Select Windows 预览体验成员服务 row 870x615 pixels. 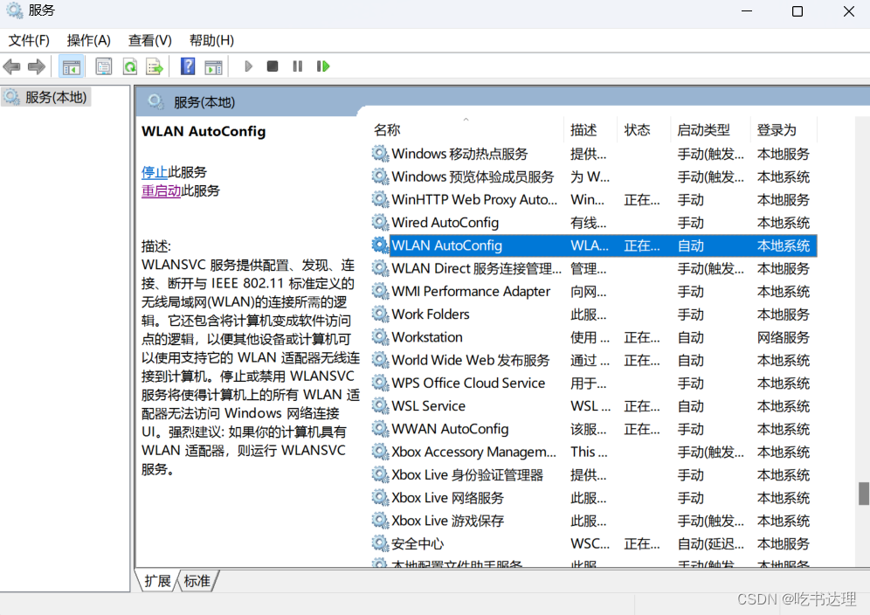point(594,176)
